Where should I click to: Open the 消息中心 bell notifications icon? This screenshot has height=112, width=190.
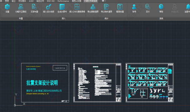[x=188, y=7]
